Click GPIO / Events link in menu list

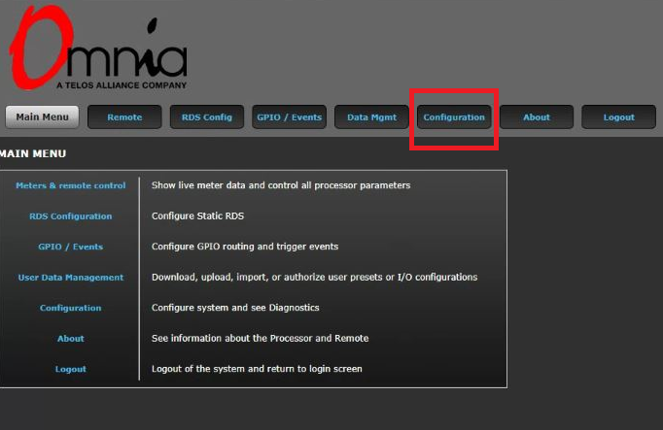(71, 247)
